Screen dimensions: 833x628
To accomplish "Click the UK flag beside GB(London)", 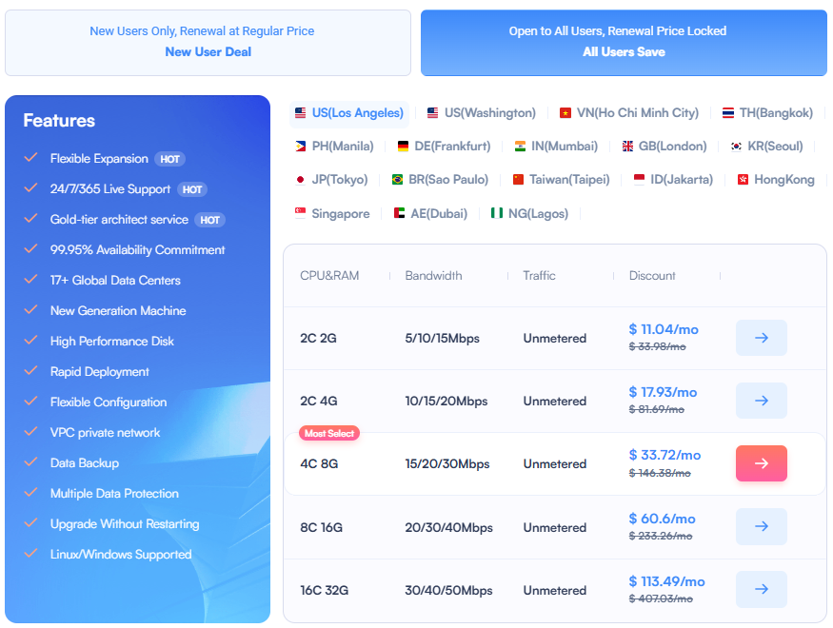I will (626, 146).
